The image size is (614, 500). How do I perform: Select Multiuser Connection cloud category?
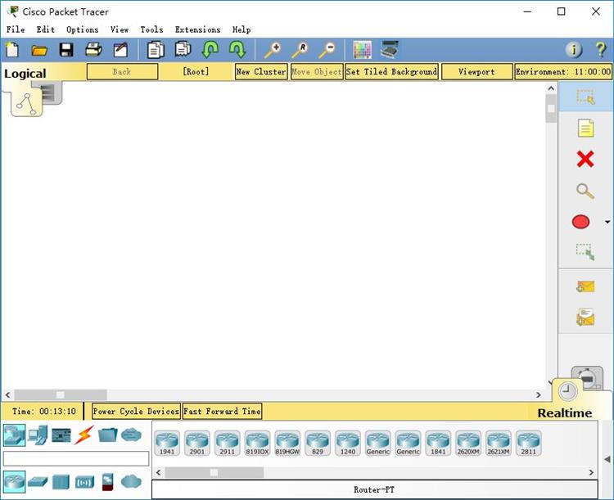click(x=131, y=435)
